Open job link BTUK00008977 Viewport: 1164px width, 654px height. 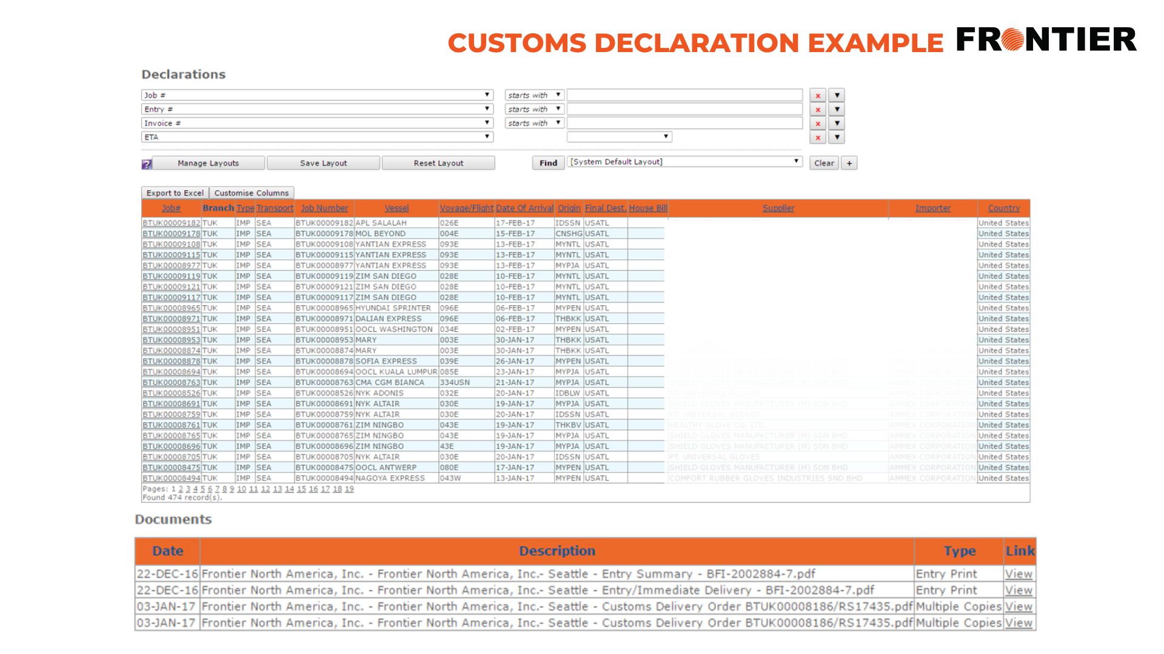pyautogui.click(x=171, y=265)
